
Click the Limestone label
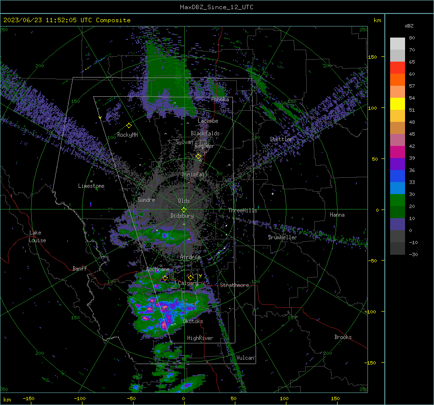[91, 186]
